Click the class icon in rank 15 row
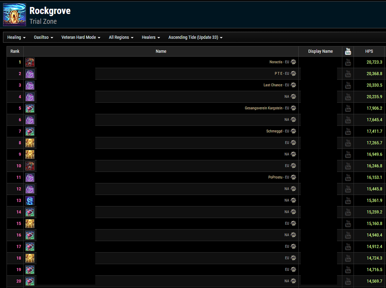The image size is (386, 288). (x=30, y=224)
